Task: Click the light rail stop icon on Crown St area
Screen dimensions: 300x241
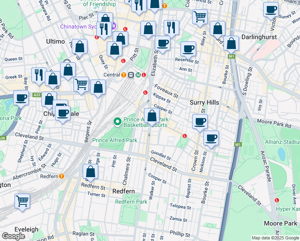Action: (184, 136)
